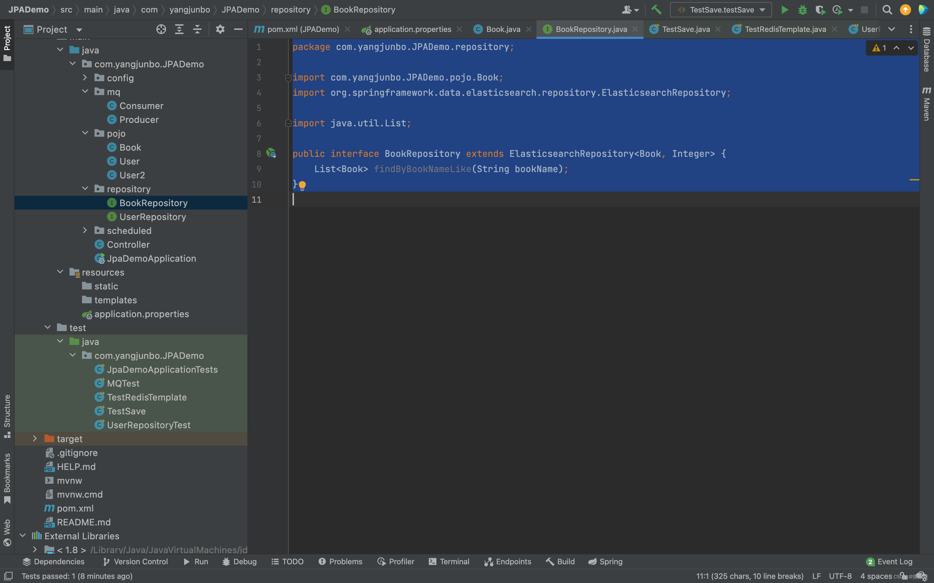Switch to the TestSave.java tab
This screenshot has width=934, height=583.
click(x=686, y=28)
